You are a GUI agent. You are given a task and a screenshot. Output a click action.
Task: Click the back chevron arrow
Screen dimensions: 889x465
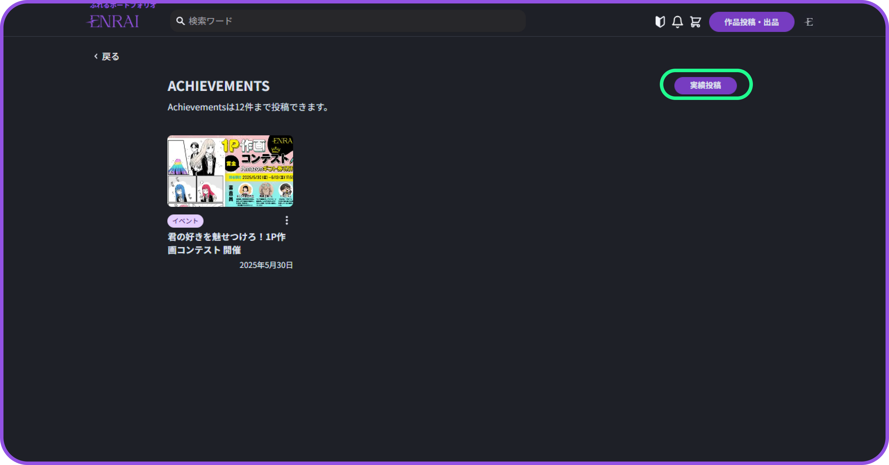click(96, 56)
